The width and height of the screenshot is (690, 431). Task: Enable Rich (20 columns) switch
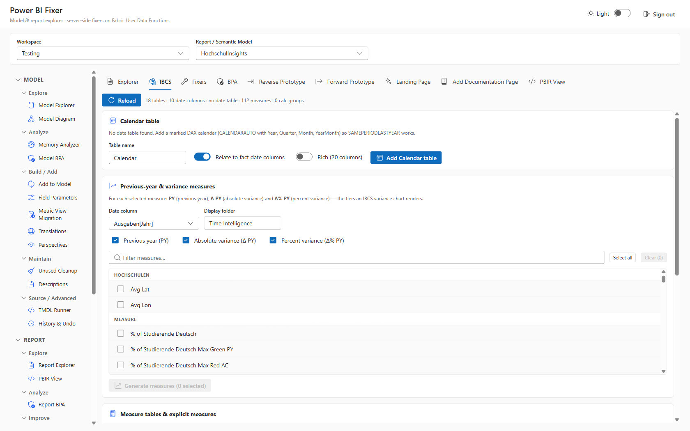point(304,157)
